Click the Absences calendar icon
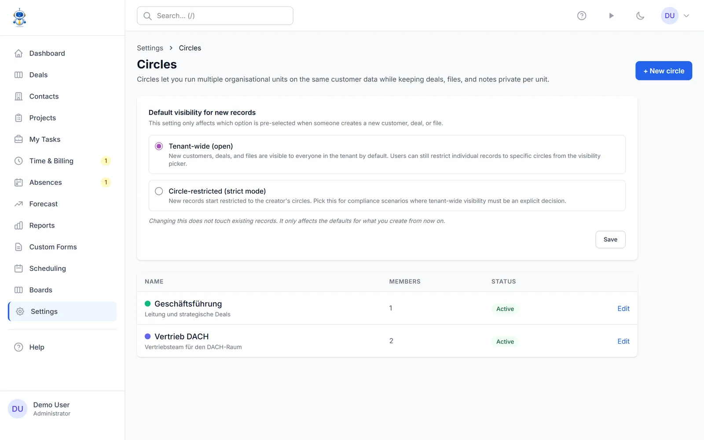 (x=18, y=183)
